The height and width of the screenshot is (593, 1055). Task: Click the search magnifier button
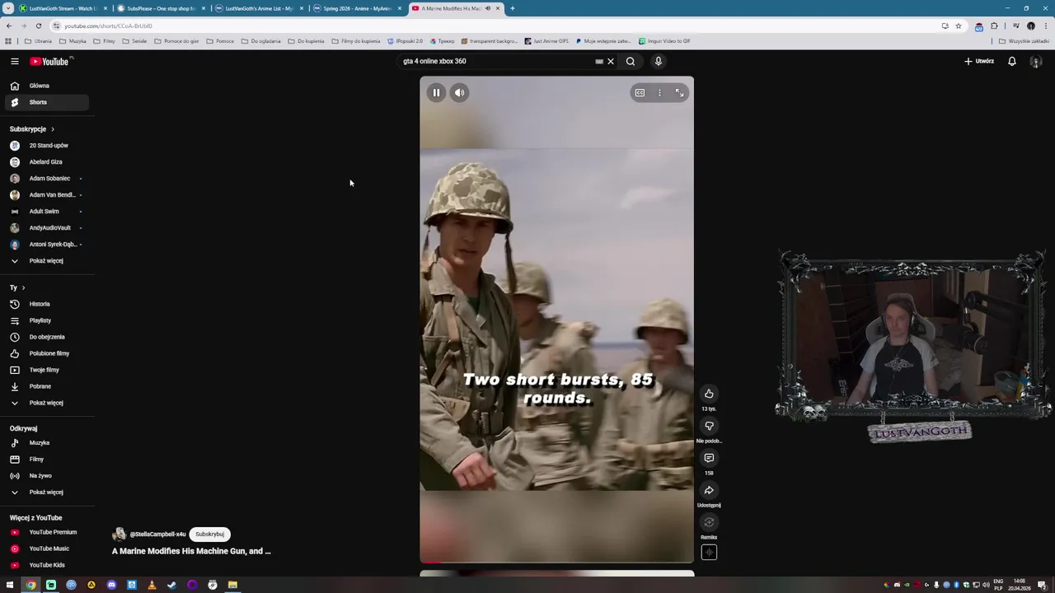tap(631, 61)
